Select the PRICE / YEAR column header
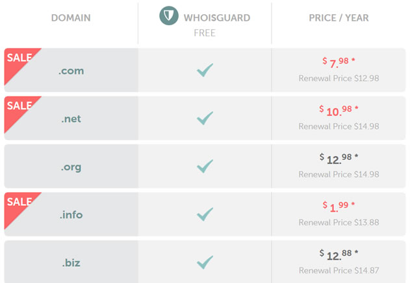 pos(339,18)
